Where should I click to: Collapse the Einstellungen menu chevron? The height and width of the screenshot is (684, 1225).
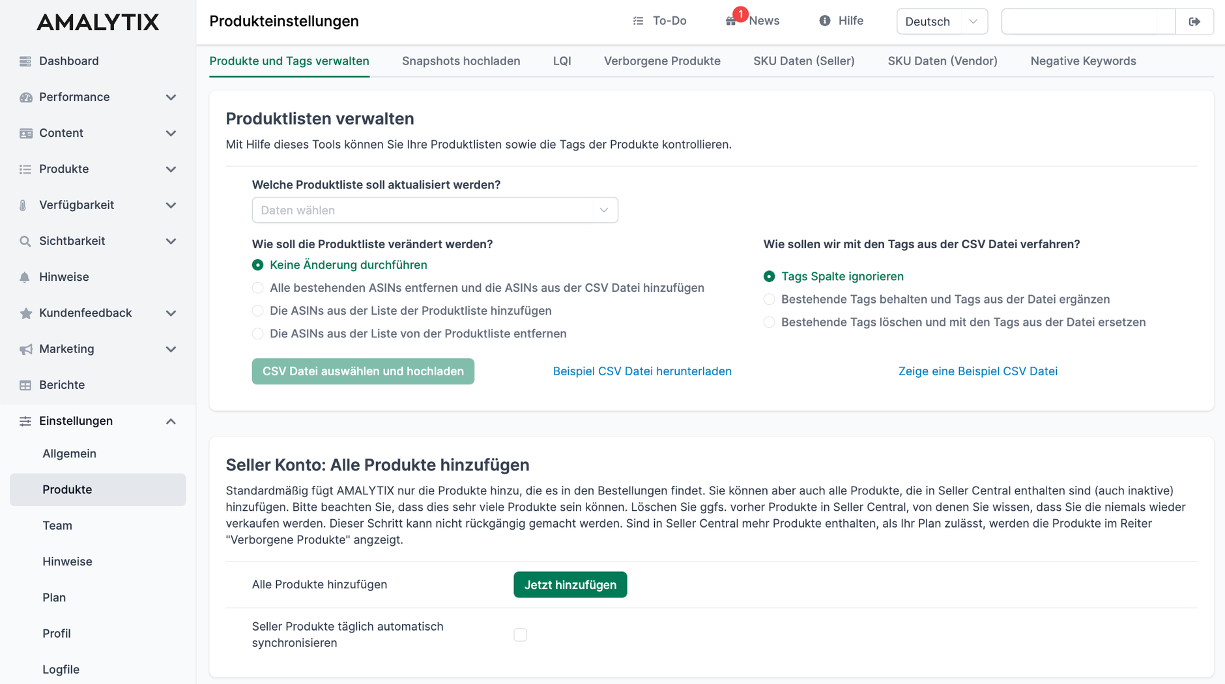pyautogui.click(x=171, y=421)
